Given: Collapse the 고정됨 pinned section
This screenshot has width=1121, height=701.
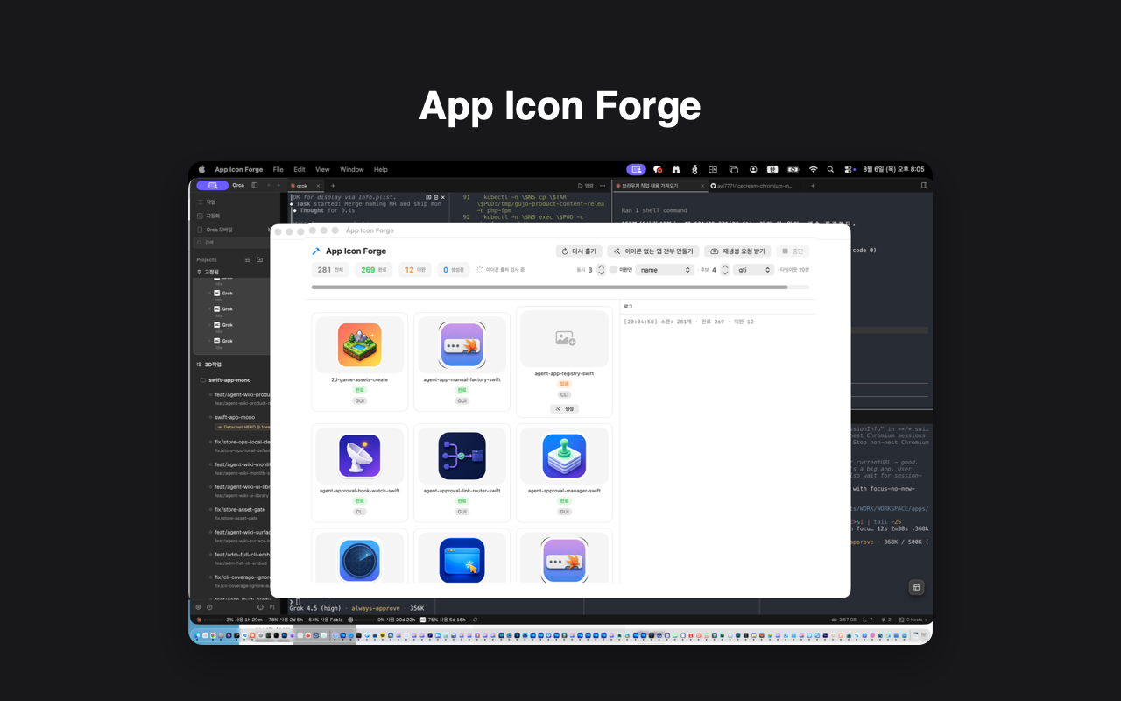Looking at the screenshot, I should (x=210, y=272).
